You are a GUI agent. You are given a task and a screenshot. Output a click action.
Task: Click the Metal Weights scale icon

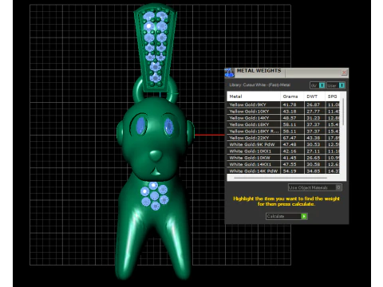pyautogui.click(x=229, y=73)
